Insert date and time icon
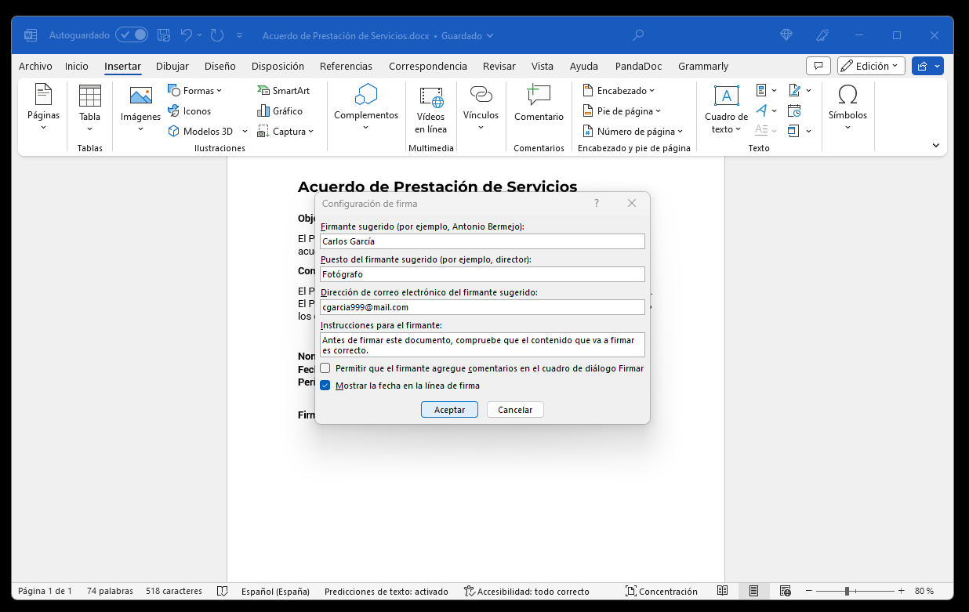 (x=794, y=110)
